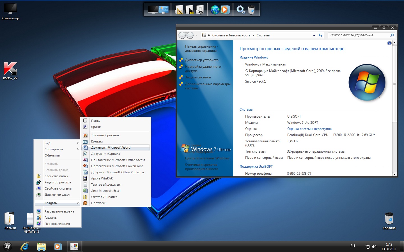Open Дополнительные параметры системы link
This screenshot has width=404, height=252.
tap(208, 86)
